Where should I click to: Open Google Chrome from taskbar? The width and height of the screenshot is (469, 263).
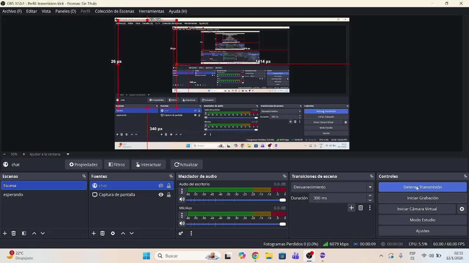[x=255, y=256]
